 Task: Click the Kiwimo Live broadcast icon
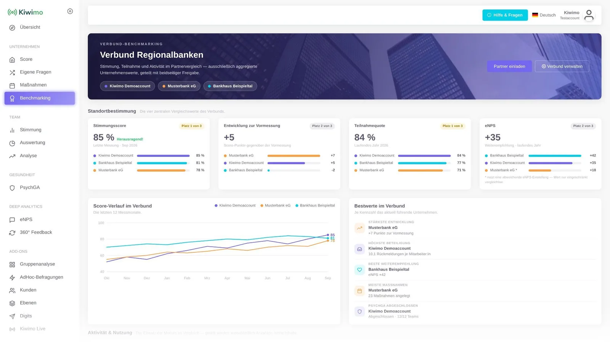pyautogui.click(x=12, y=329)
